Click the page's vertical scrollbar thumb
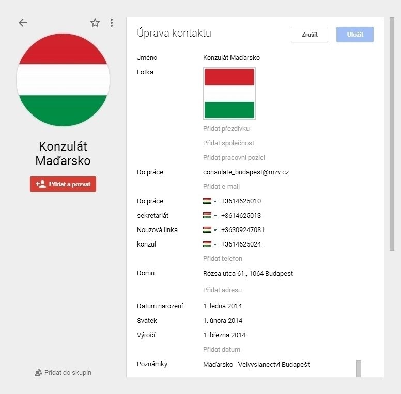The width and height of the screenshot is (401, 394). [x=392, y=134]
